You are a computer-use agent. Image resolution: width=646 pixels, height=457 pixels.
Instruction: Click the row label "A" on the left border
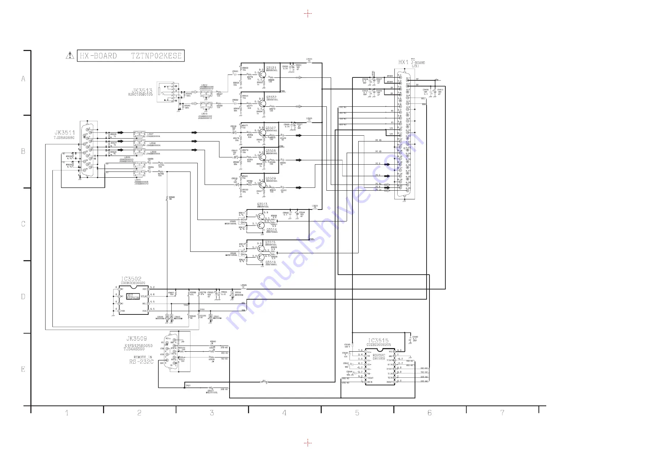(23, 79)
